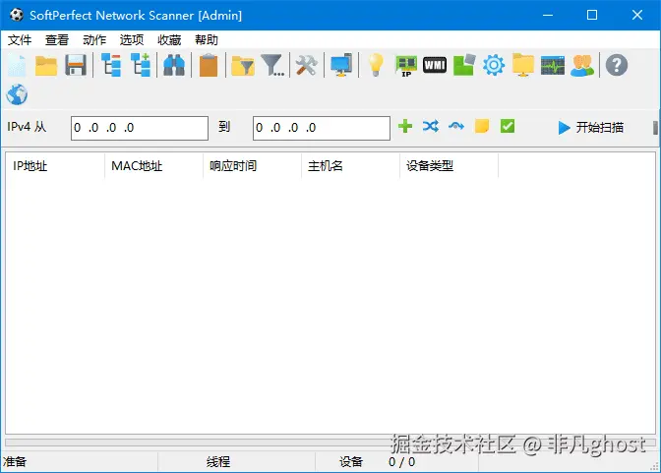Viewport: 661px width, 473px height.
Task: Click the green checkmark icon
Action: (x=508, y=126)
